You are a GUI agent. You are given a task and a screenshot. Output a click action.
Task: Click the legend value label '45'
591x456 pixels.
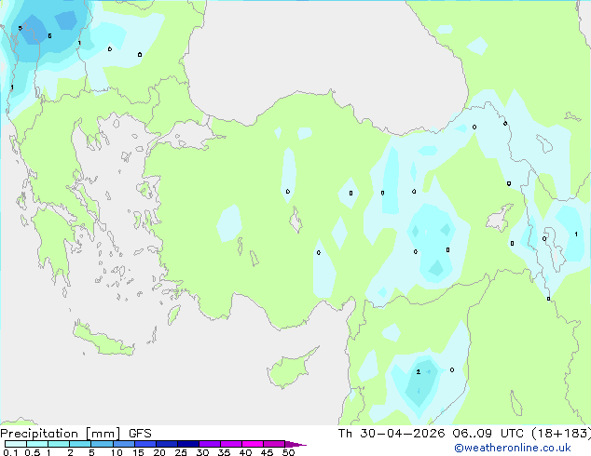(x=267, y=452)
